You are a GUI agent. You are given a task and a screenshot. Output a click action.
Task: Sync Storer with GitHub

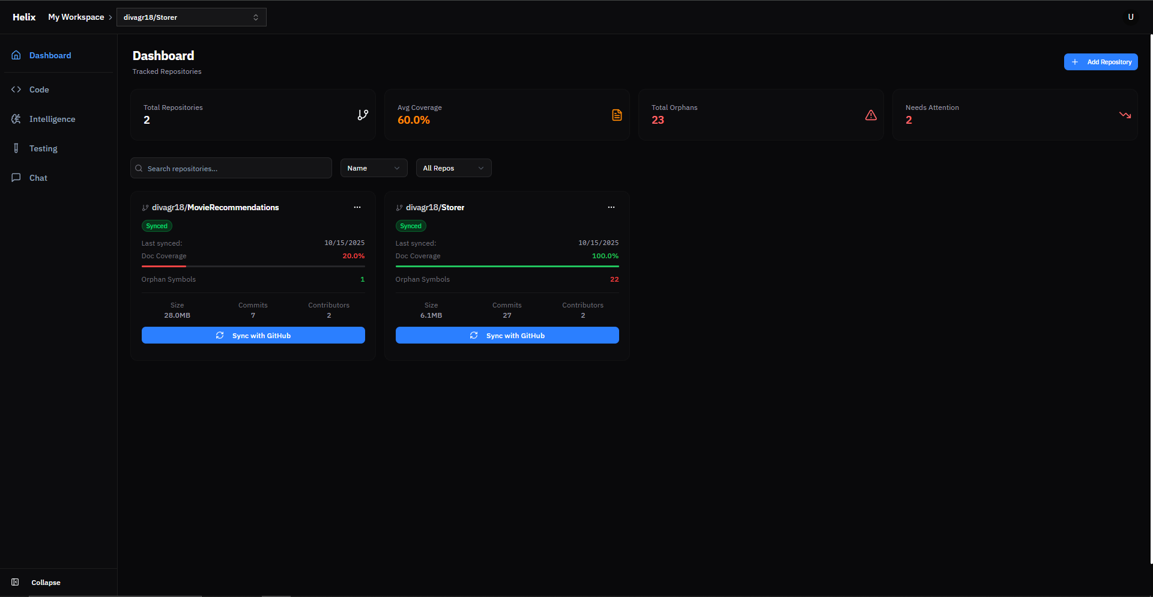(x=507, y=335)
